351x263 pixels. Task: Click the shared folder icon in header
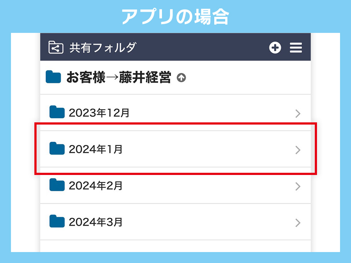point(56,47)
